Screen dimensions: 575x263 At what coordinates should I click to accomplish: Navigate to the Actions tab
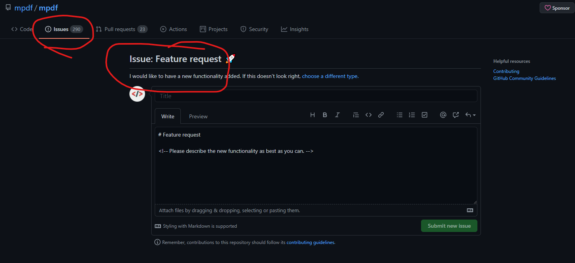click(x=173, y=29)
